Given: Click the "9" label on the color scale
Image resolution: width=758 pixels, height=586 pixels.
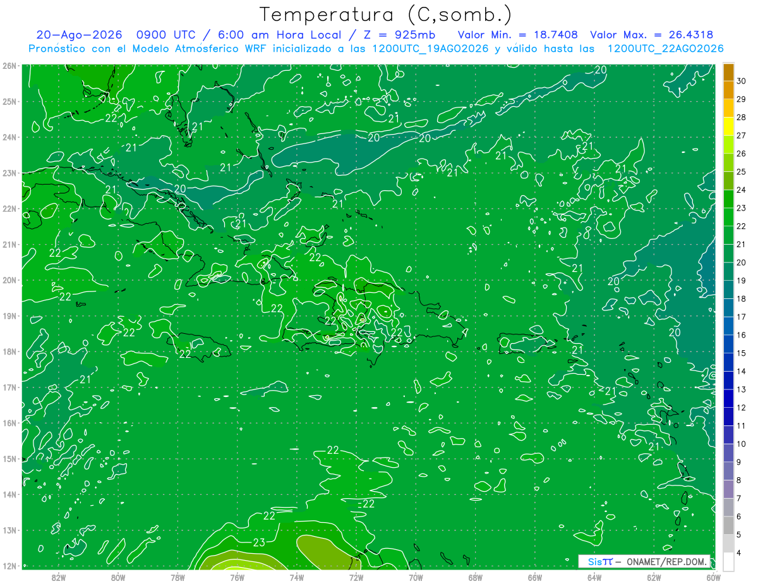Looking at the screenshot, I should point(740,462).
